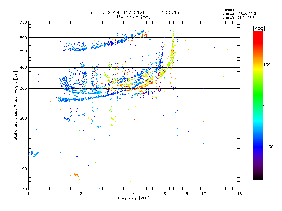Click the yellow-green trace tip near 6.7 MHz

pyautogui.click(x=173, y=32)
